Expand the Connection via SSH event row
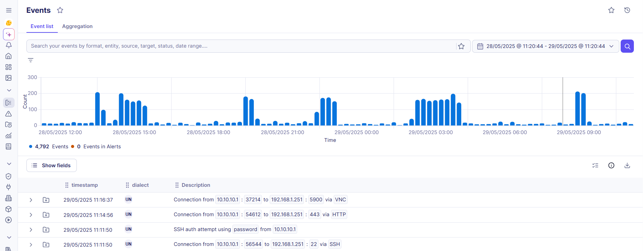643x251 pixels. (x=31, y=245)
